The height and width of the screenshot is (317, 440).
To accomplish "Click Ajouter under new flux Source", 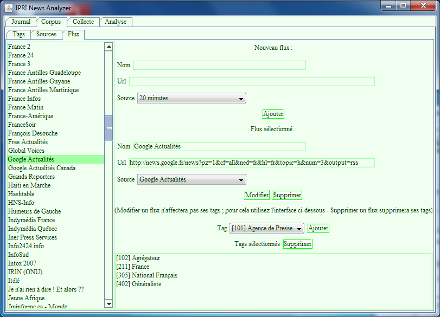I will click(273, 114).
